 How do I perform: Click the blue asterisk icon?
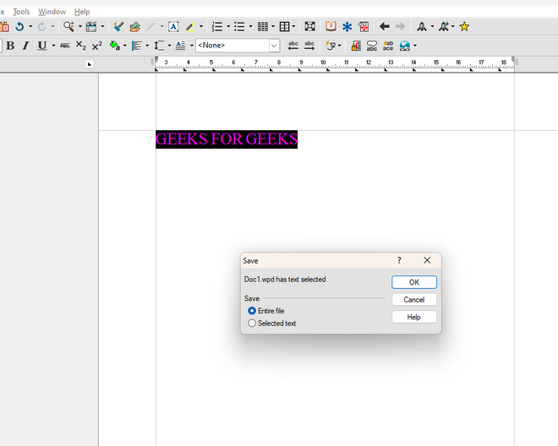pyautogui.click(x=347, y=27)
